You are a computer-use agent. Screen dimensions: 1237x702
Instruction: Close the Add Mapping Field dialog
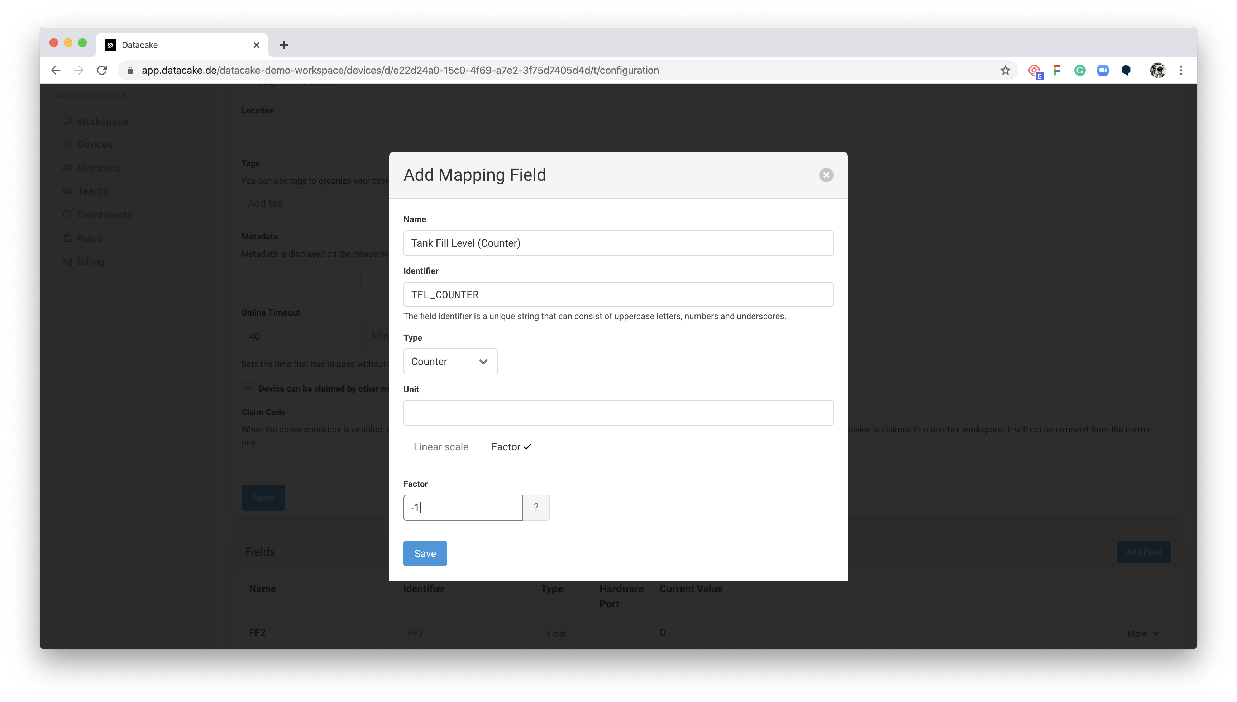click(826, 175)
